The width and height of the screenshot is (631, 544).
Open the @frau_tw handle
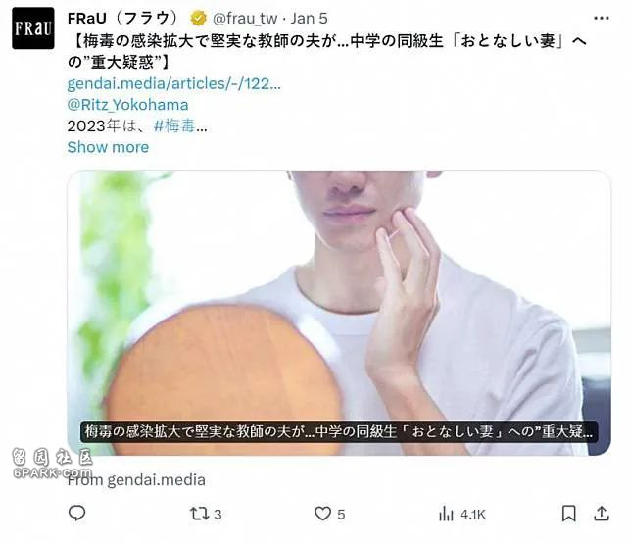point(245,19)
